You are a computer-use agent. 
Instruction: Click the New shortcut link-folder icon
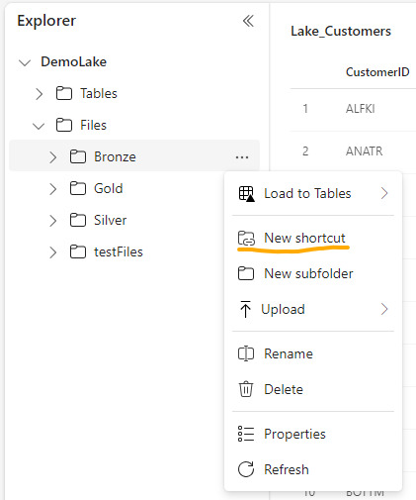(246, 239)
